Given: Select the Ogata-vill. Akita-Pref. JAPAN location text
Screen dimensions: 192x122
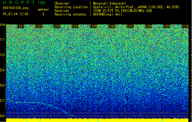Looking at the screenshot, I should pyautogui.click(x=136, y=7).
